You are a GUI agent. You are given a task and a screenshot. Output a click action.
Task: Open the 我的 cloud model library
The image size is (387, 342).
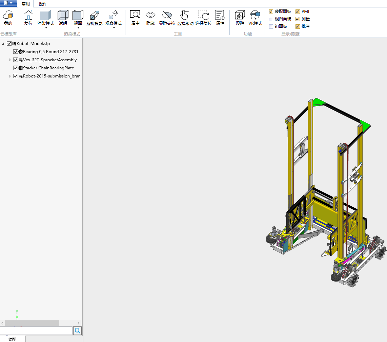(8, 18)
